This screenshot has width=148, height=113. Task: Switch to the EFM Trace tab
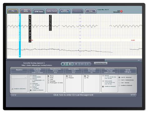pyautogui.click(x=39, y=11)
